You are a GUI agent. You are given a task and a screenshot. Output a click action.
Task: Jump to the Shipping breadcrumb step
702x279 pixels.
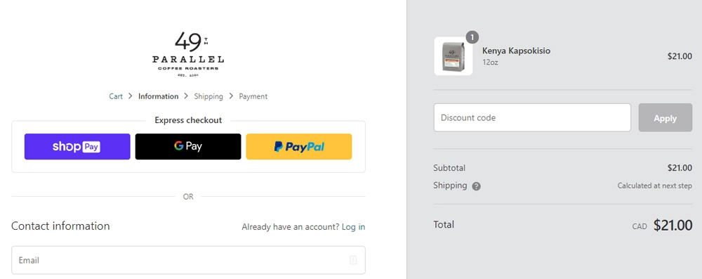click(x=208, y=96)
